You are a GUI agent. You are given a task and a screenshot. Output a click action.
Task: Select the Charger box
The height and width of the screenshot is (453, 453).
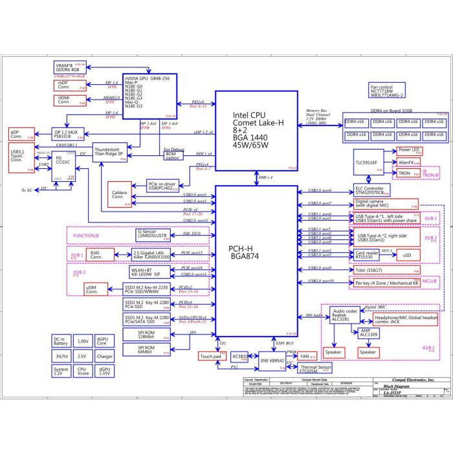104,356
